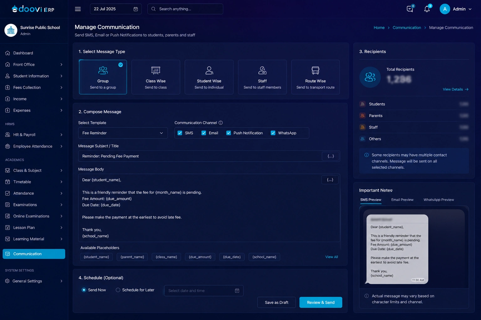The width and height of the screenshot is (481, 320).
Task: Toggle the SMS channel checkbox
Action: click(180, 133)
